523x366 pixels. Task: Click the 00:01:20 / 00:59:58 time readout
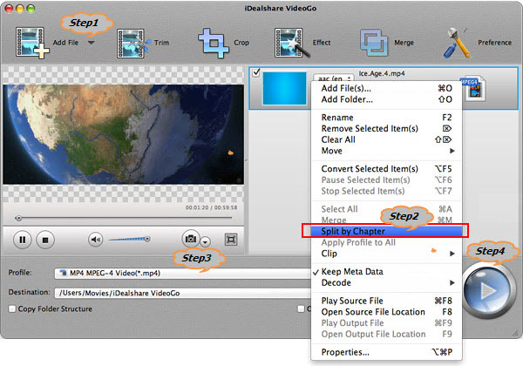[212, 207]
